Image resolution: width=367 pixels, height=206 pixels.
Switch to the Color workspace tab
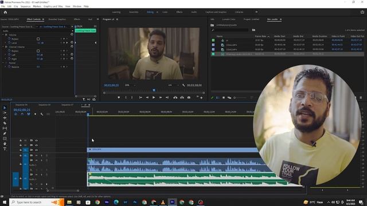coord(165,12)
